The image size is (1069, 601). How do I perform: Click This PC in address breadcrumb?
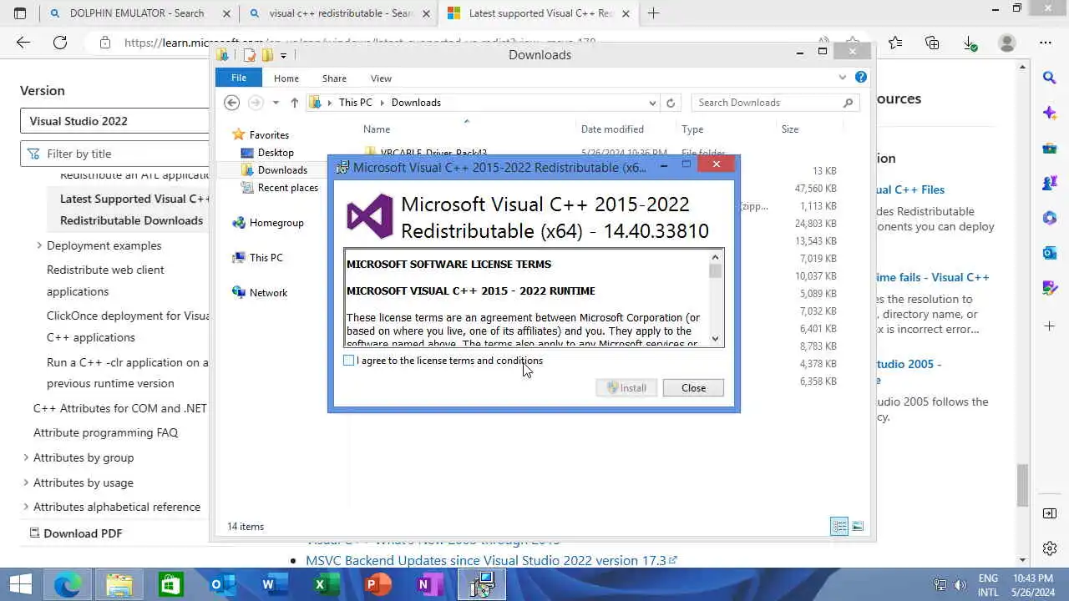[355, 103]
